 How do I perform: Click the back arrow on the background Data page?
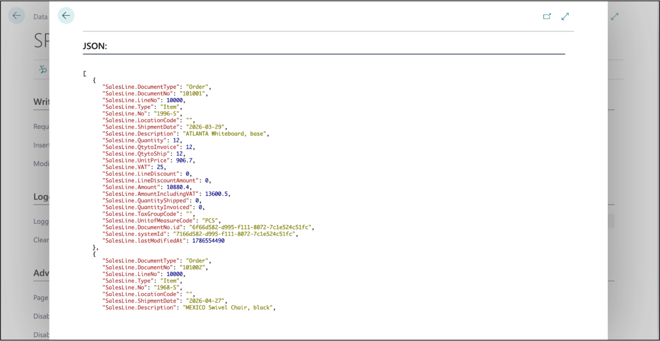pos(16,16)
